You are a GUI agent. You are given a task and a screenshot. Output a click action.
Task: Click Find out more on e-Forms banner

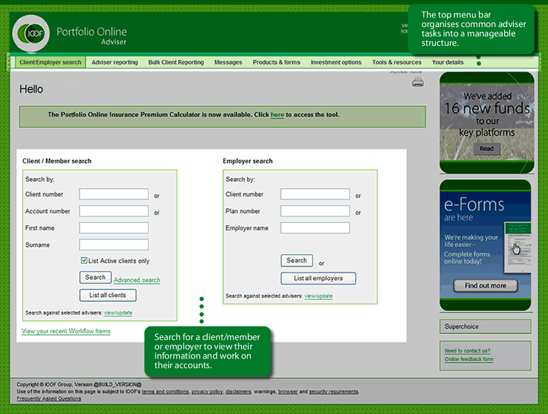(485, 286)
